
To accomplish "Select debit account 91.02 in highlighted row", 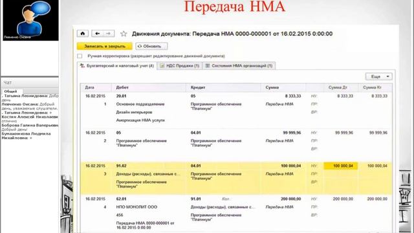I will (121, 166).
